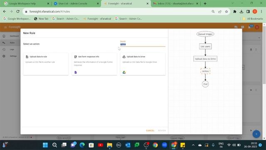Open the Google Workspace bookmark
Viewport: 266px width, 150px height.
click(17, 19)
